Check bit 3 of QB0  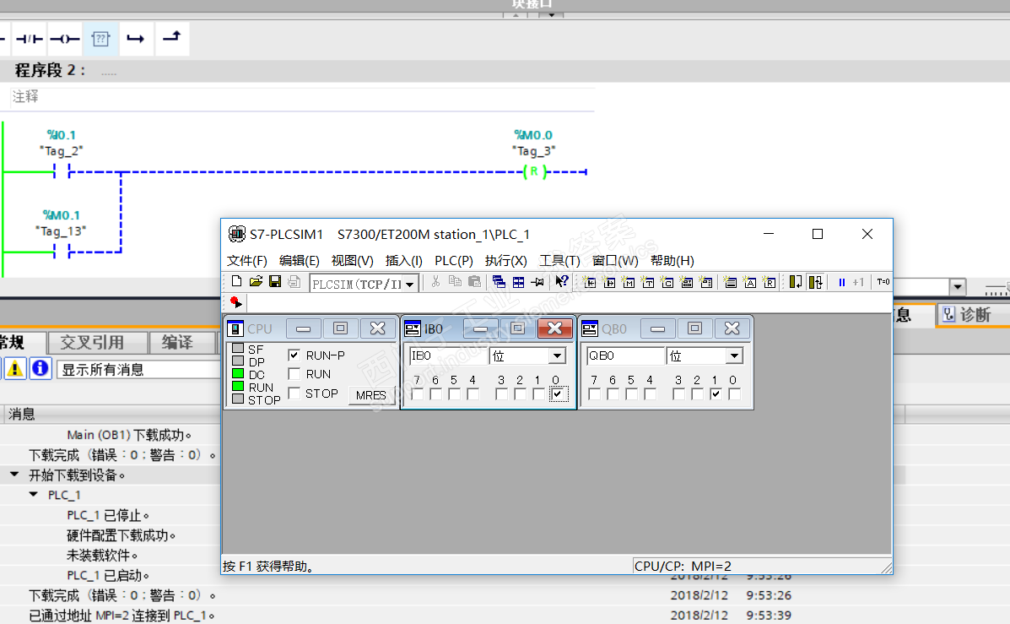coord(678,393)
